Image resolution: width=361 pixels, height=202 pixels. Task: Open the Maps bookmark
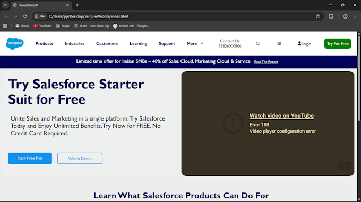tap(63, 26)
